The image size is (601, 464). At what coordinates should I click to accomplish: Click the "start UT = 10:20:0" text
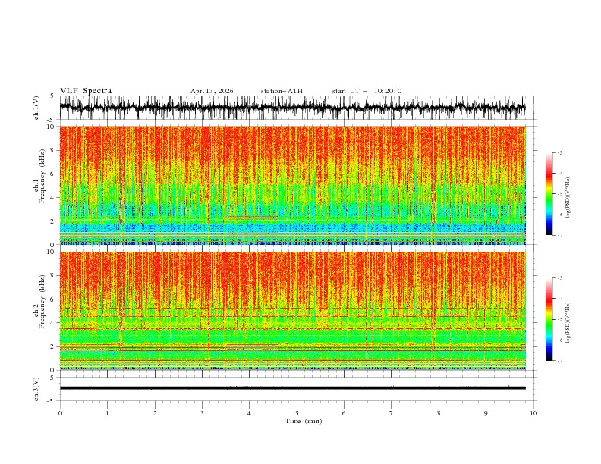click(x=367, y=91)
